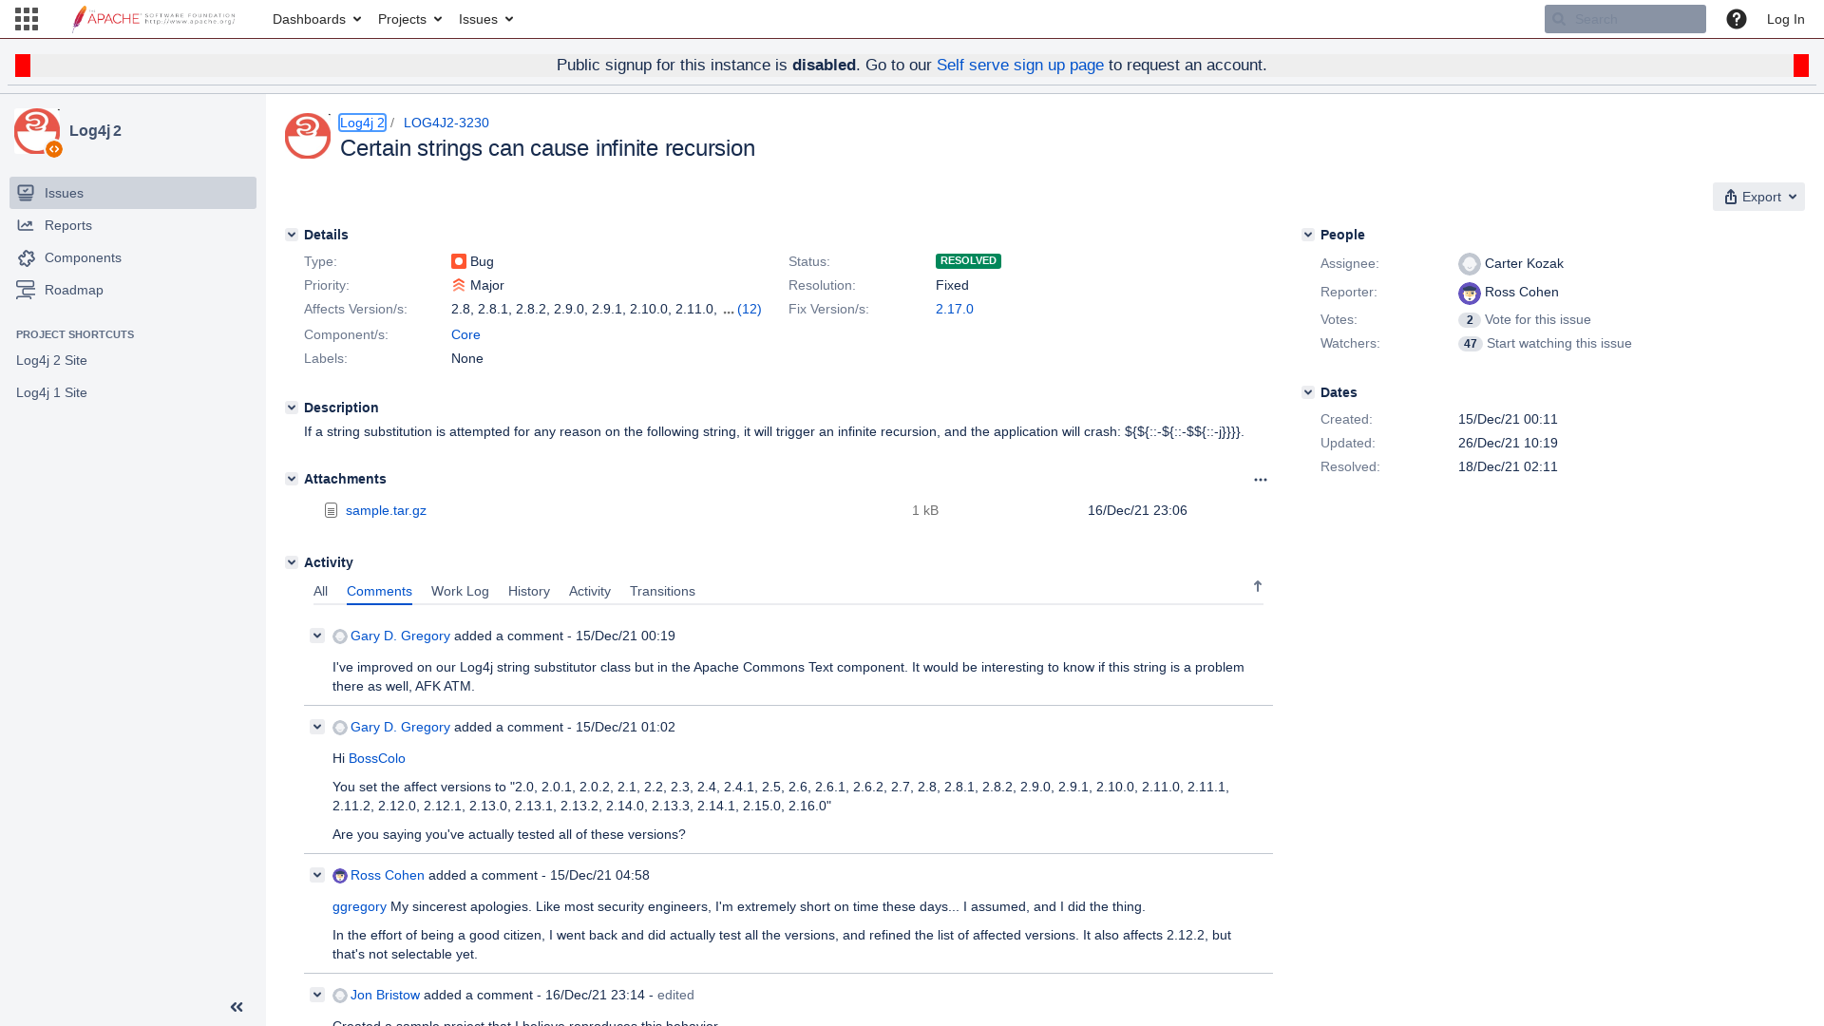Click avatar on Gary's 00:19 comment
The width and height of the screenshot is (1824, 1026).
coord(340,636)
